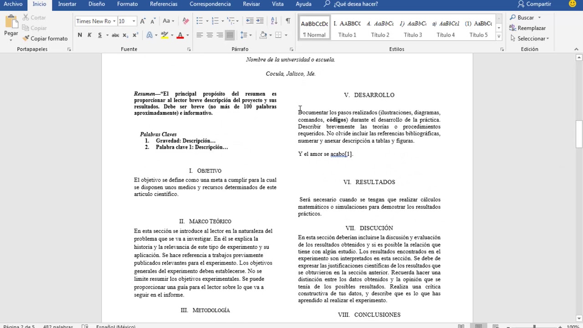
Task: Switch to the Revisar tab
Action: pos(251,4)
